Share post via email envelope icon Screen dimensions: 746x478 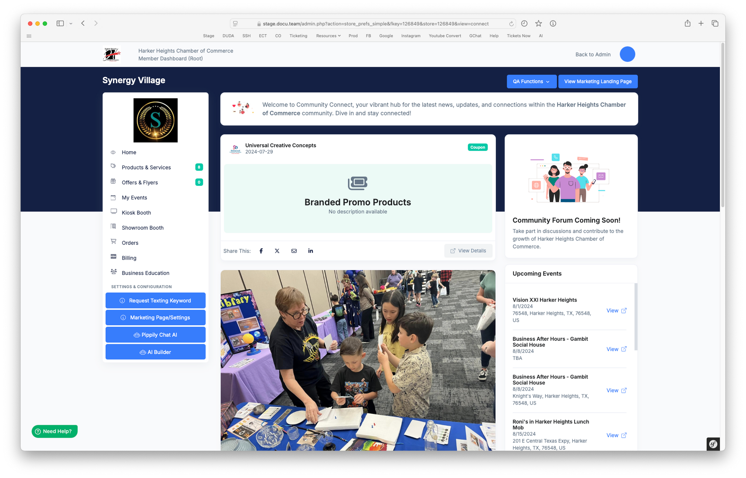[x=294, y=251]
